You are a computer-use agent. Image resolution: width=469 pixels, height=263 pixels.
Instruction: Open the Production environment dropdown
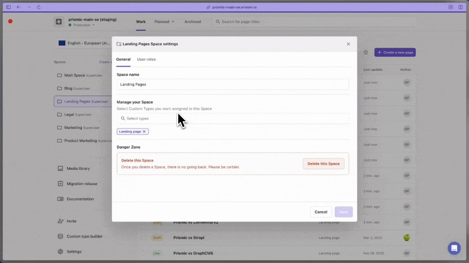81,25
